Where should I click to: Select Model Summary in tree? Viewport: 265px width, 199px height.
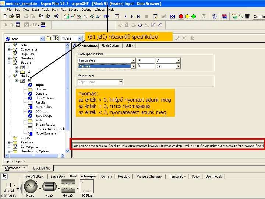[x=46, y=133]
